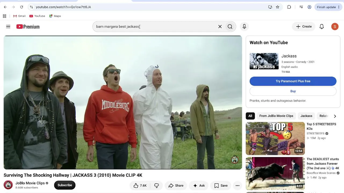Open the Top 5 STREETBEEFS KOs thumbnail
Screen dimensions: 344x193
(275, 139)
